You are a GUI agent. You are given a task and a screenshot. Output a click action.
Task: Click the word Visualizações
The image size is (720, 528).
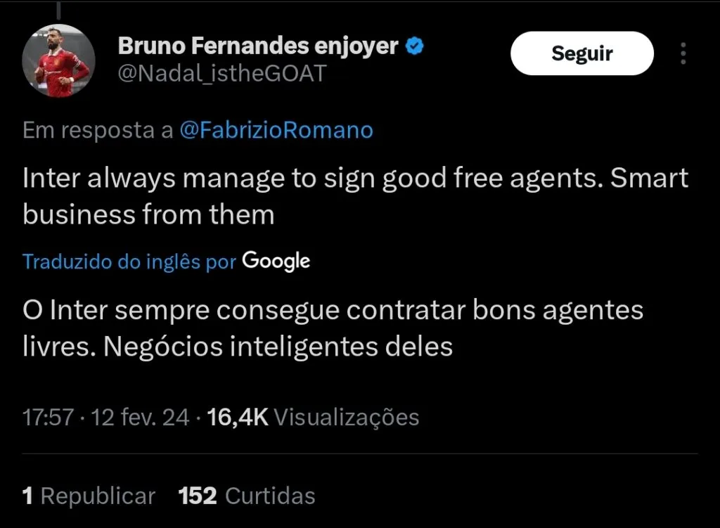(x=346, y=418)
